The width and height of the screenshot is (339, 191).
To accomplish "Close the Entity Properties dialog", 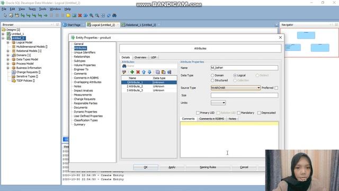I will [x=280, y=38].
